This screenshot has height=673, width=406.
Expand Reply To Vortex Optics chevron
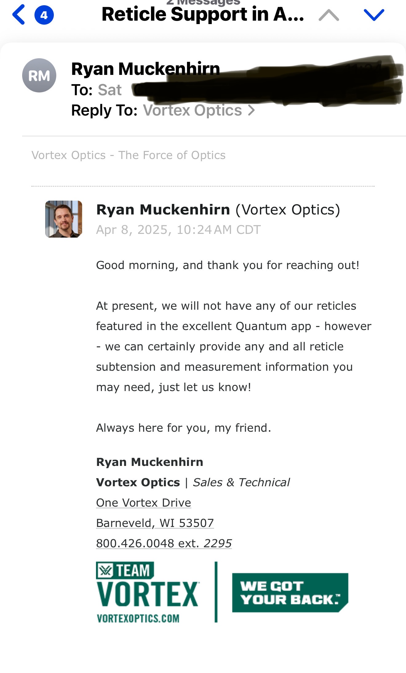[x=251, y=110]
